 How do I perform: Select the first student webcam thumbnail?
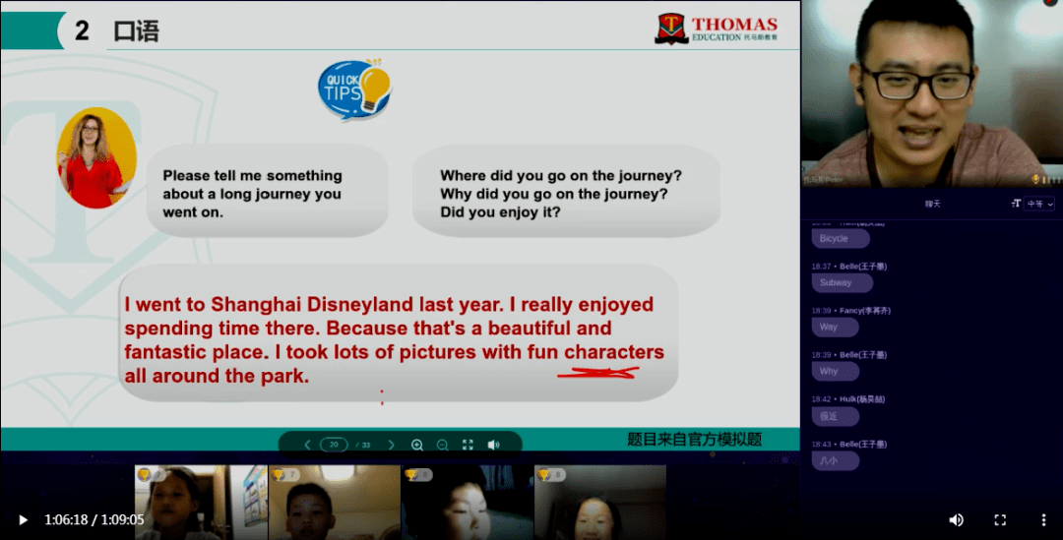201,502
